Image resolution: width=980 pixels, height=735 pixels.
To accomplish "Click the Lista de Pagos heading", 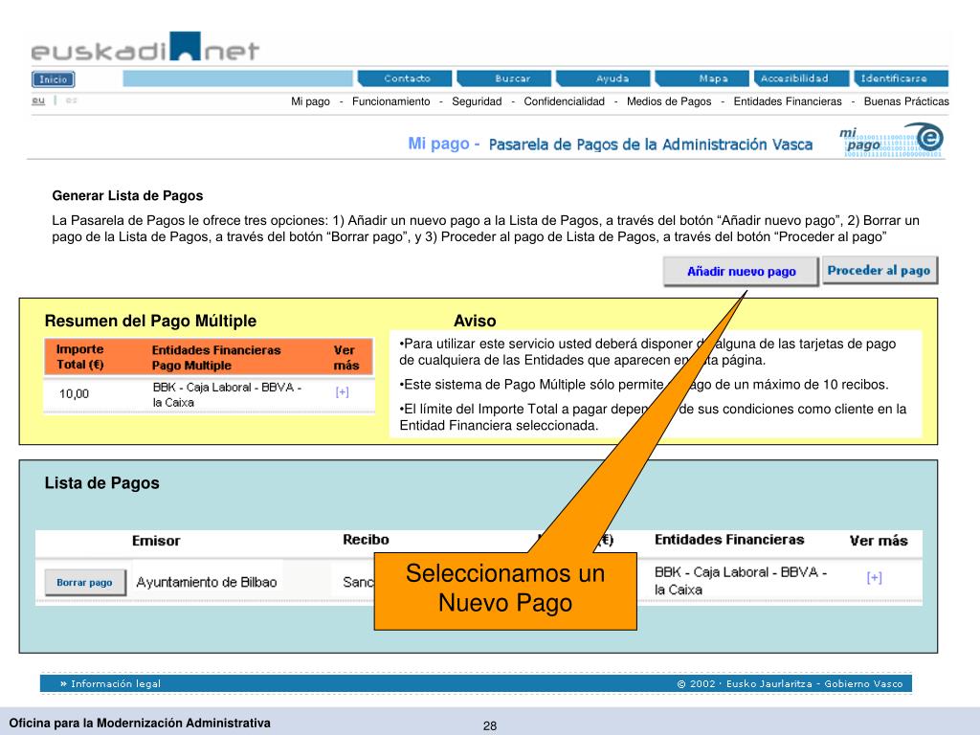I will click(101, 483).
